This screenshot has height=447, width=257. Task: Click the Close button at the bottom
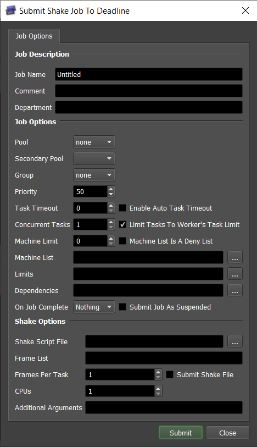point(227,433)
